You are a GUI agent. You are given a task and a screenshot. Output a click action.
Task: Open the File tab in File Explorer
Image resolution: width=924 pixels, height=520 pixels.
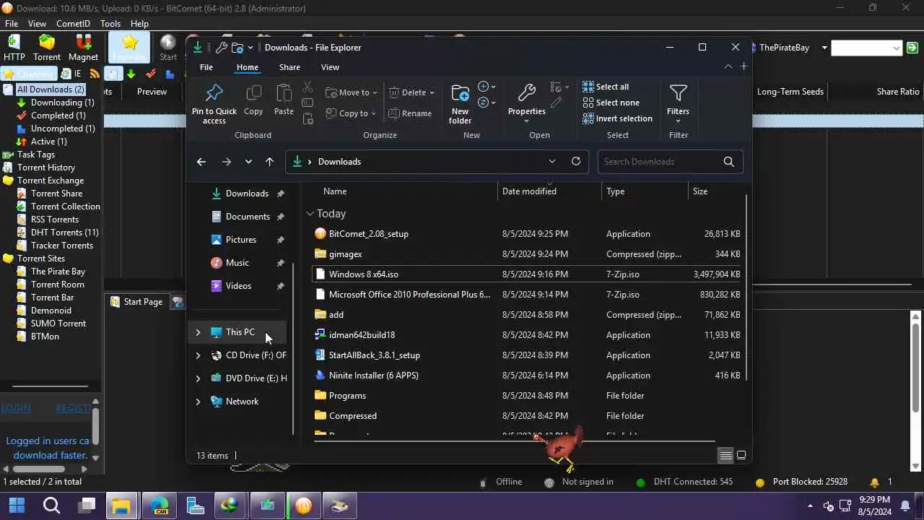[x=206, y=67]
